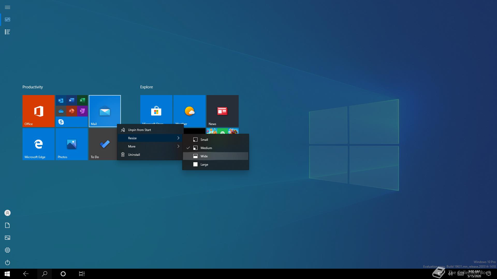Click the Skype icon in the folder tile
The image size is (497, 279).
61,122
